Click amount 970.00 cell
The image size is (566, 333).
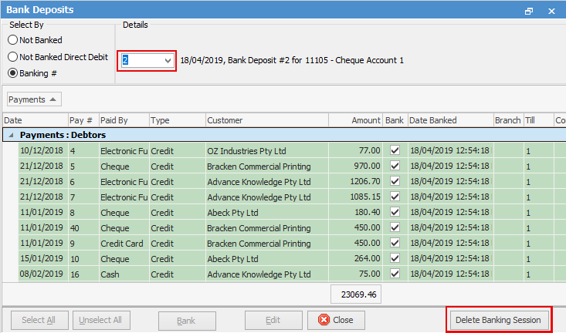click(355, 166)
